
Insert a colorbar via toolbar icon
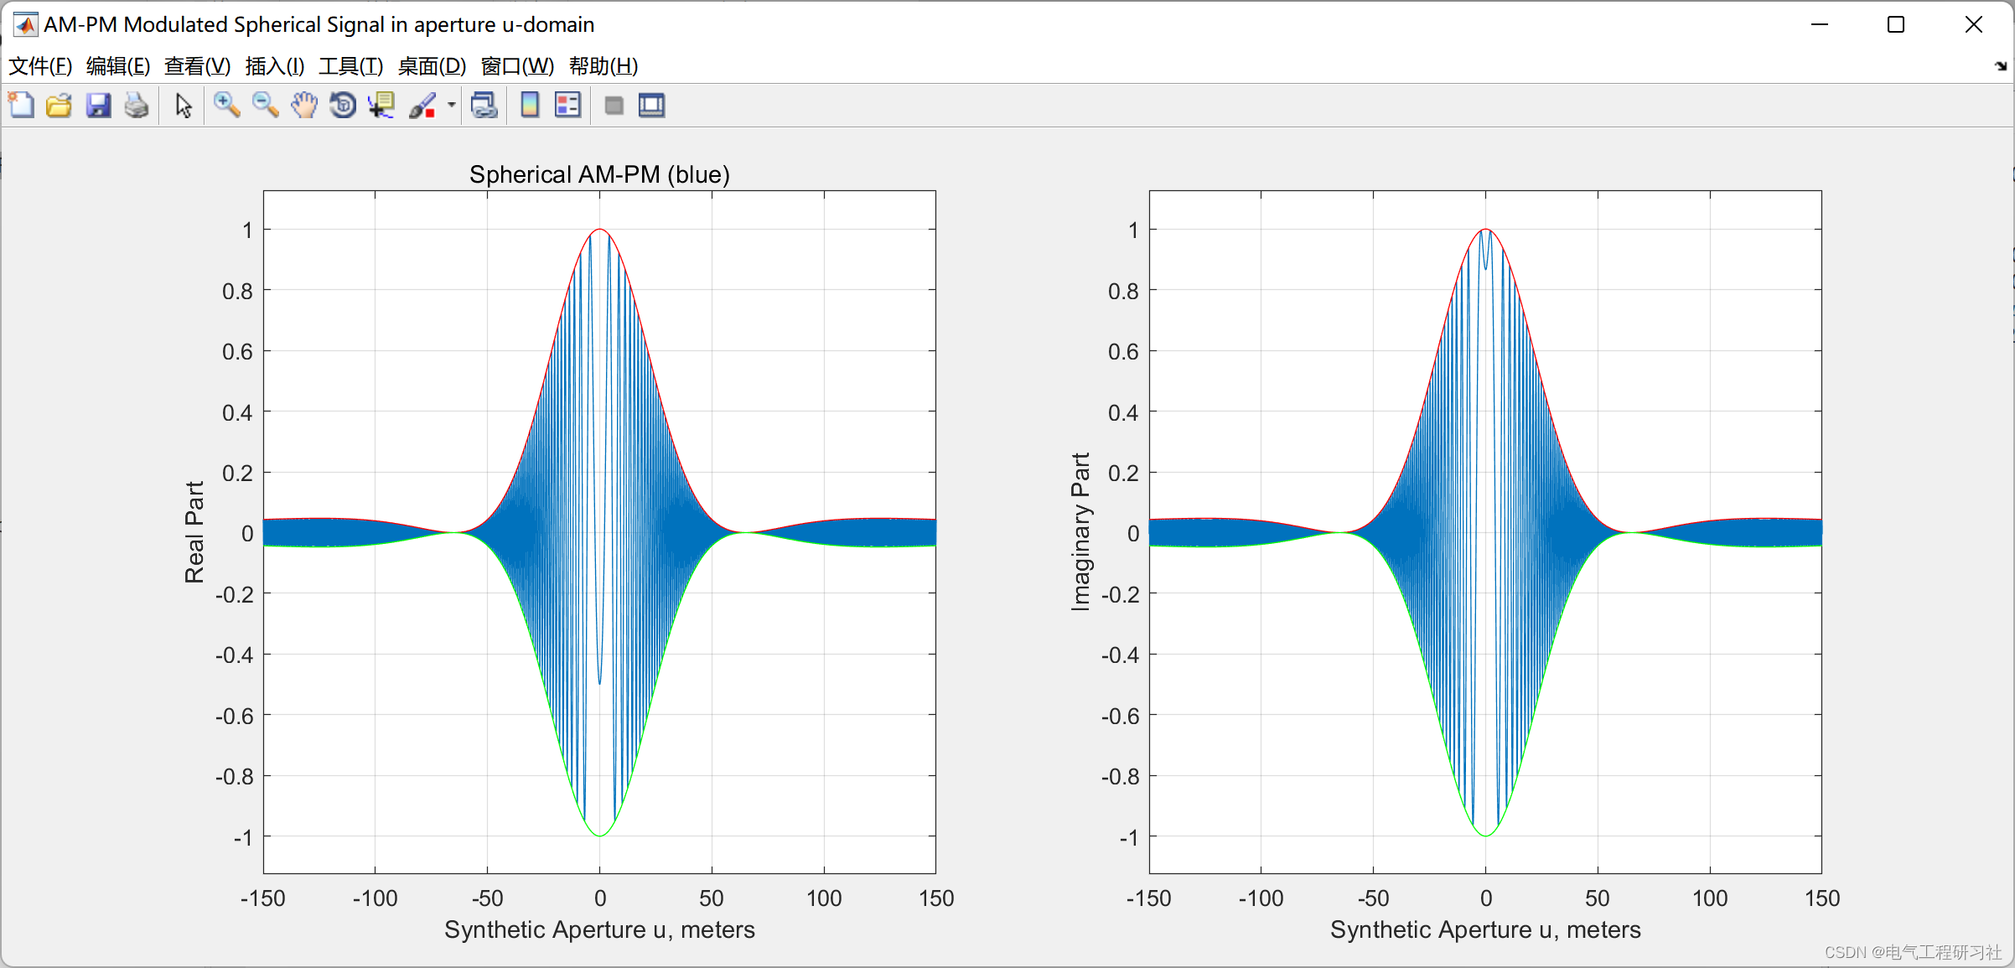click(x=530, y=106)
